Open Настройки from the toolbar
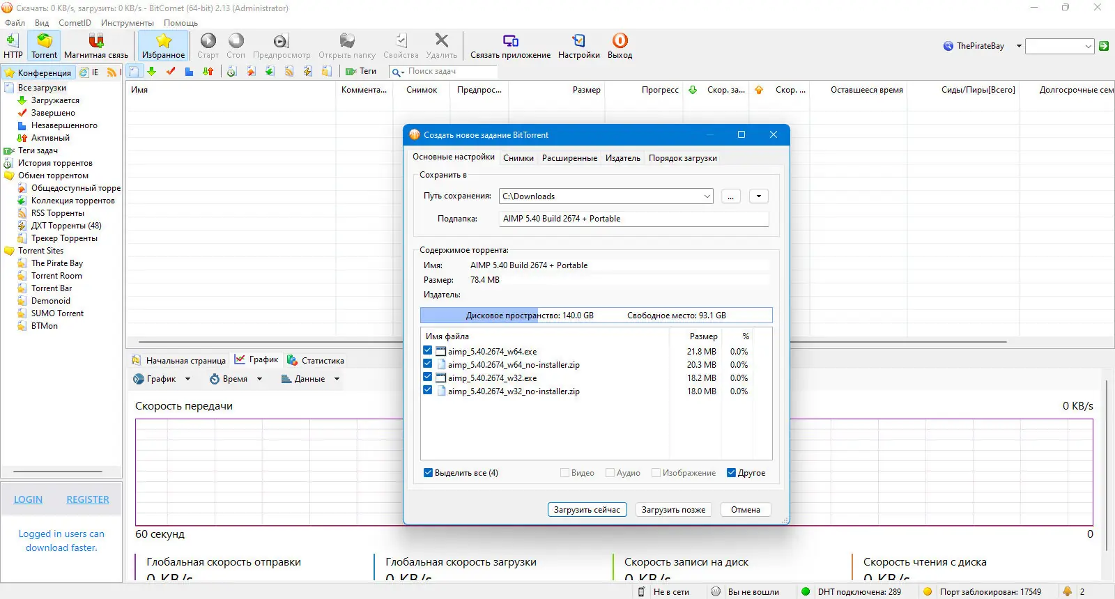 [x=578, y=46]
